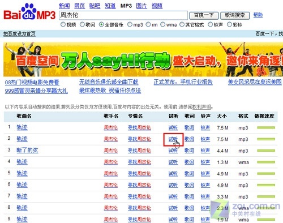Screen dimensions: 283x223
Task: Click the link speed bar in row 3
Action: (266, 151)
